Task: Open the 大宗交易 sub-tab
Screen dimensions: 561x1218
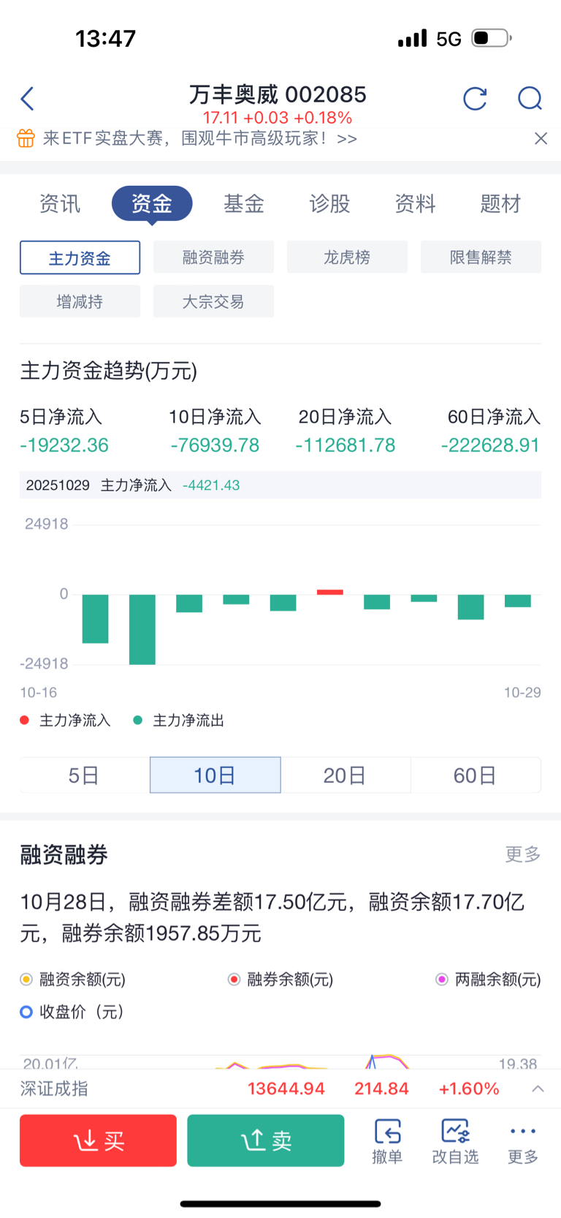Action: (213, 301)
